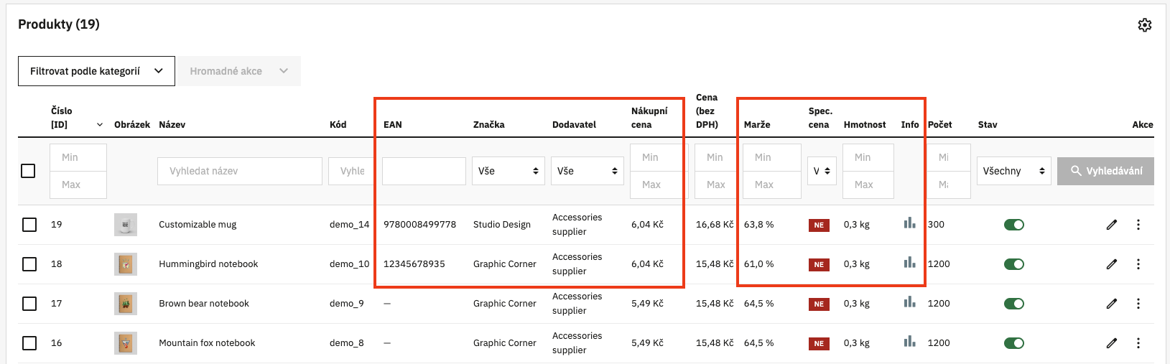Image resolution: width=1170 pixels, height=364 pixels.
Task: Sort by Nákupní cena column header
Action: point(649,118)
